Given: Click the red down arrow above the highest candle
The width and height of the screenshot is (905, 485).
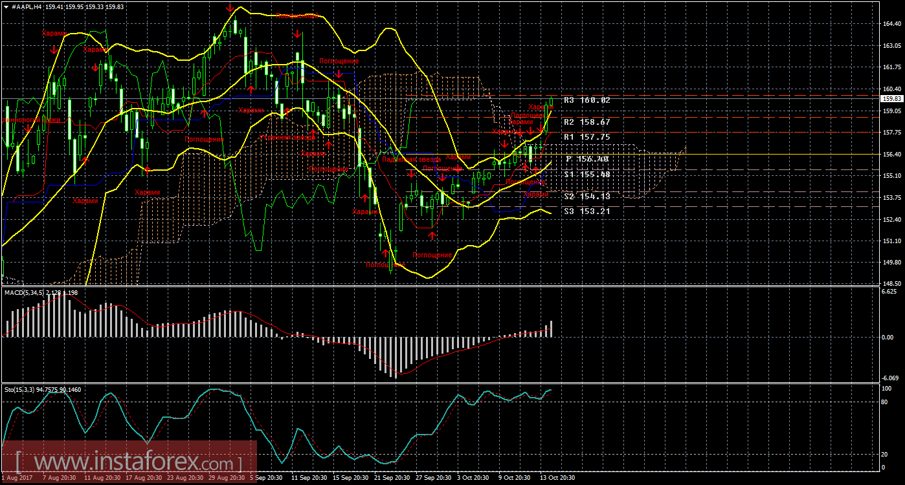Looking at the screenshot, I should 230,8.
